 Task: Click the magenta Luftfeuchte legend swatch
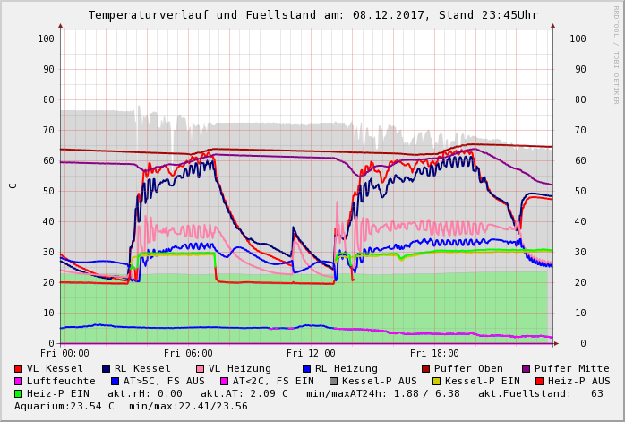click(19, 381)
